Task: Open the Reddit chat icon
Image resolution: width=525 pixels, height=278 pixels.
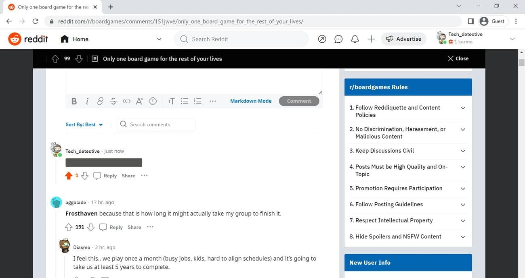Action: pyautogui.click(x=338, y=39)
